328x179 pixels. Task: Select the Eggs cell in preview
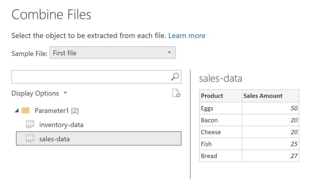pyautogui.click(x=207, y=108)
